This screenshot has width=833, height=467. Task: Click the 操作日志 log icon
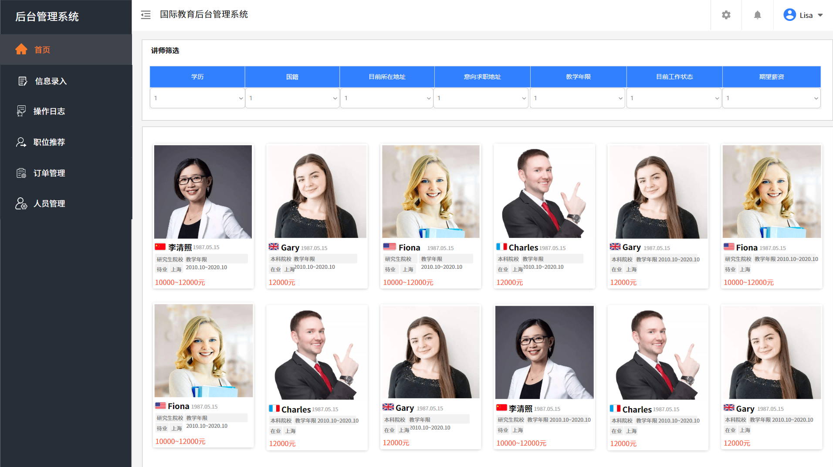coord(21,111)
